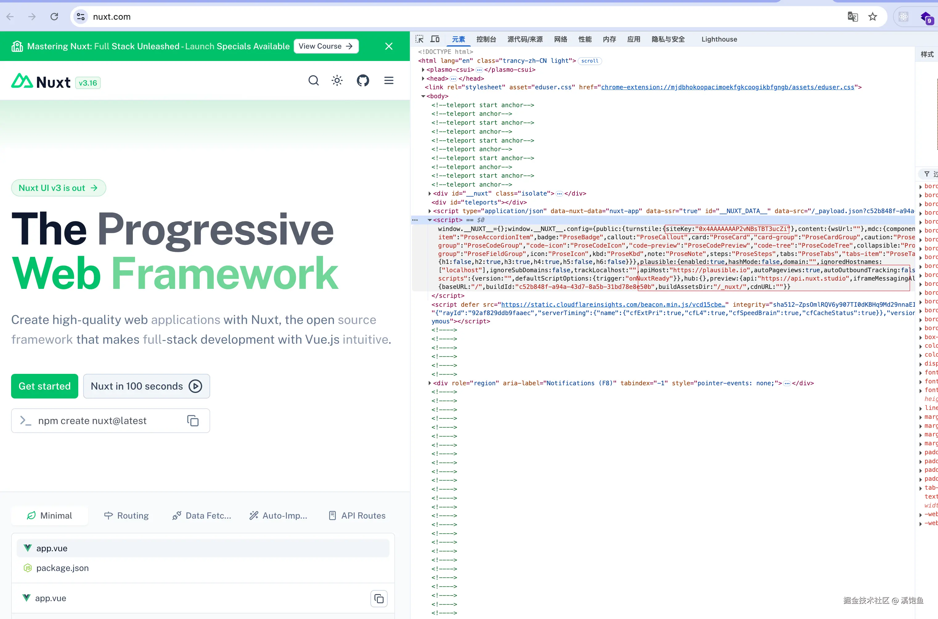The height and width of the screenshot is (619, 938).
Task: Collapse the selected script element node
Action: coord(430,220)
